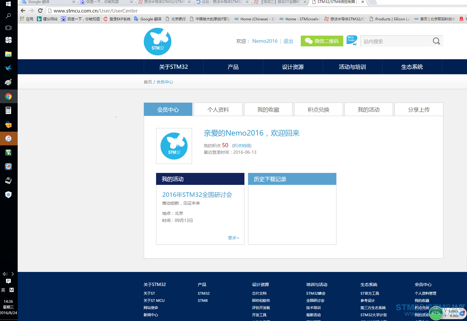This screenshot has width=467, height=321.
Task: Switch to the 论坛 - 意法半导体STM32 browser tab
Action: 222,2
